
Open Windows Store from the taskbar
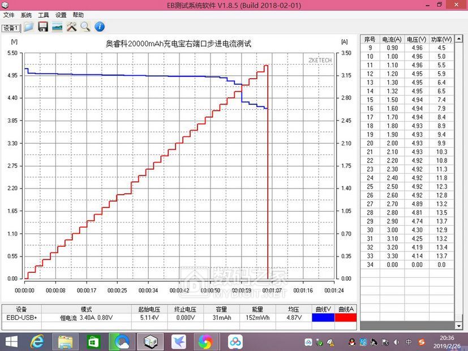click(x=93, y=341)
